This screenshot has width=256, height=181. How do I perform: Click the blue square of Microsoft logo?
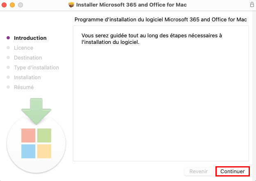point(28,151)
